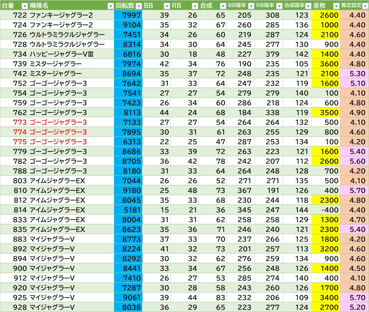Select the 回転数 header cell

click(x=128, y=5)
